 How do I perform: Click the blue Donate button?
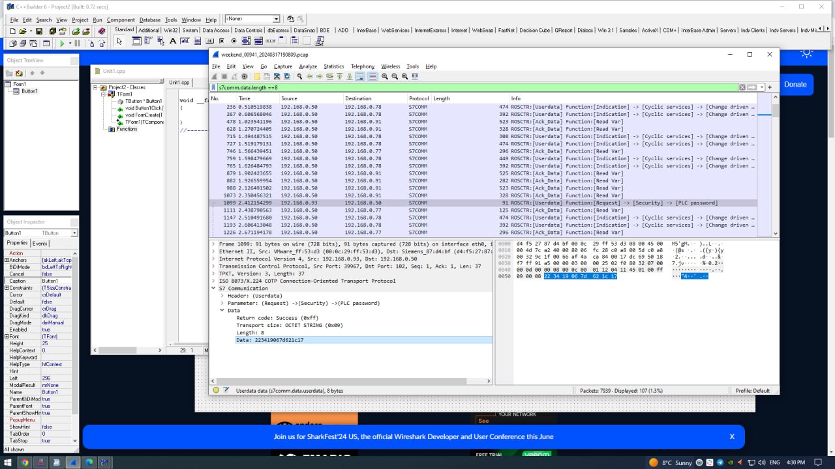[795, 84]
